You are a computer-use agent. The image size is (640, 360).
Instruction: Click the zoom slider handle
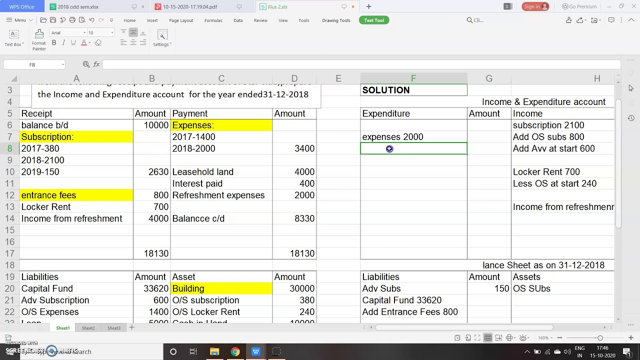[x=600, y=338]
